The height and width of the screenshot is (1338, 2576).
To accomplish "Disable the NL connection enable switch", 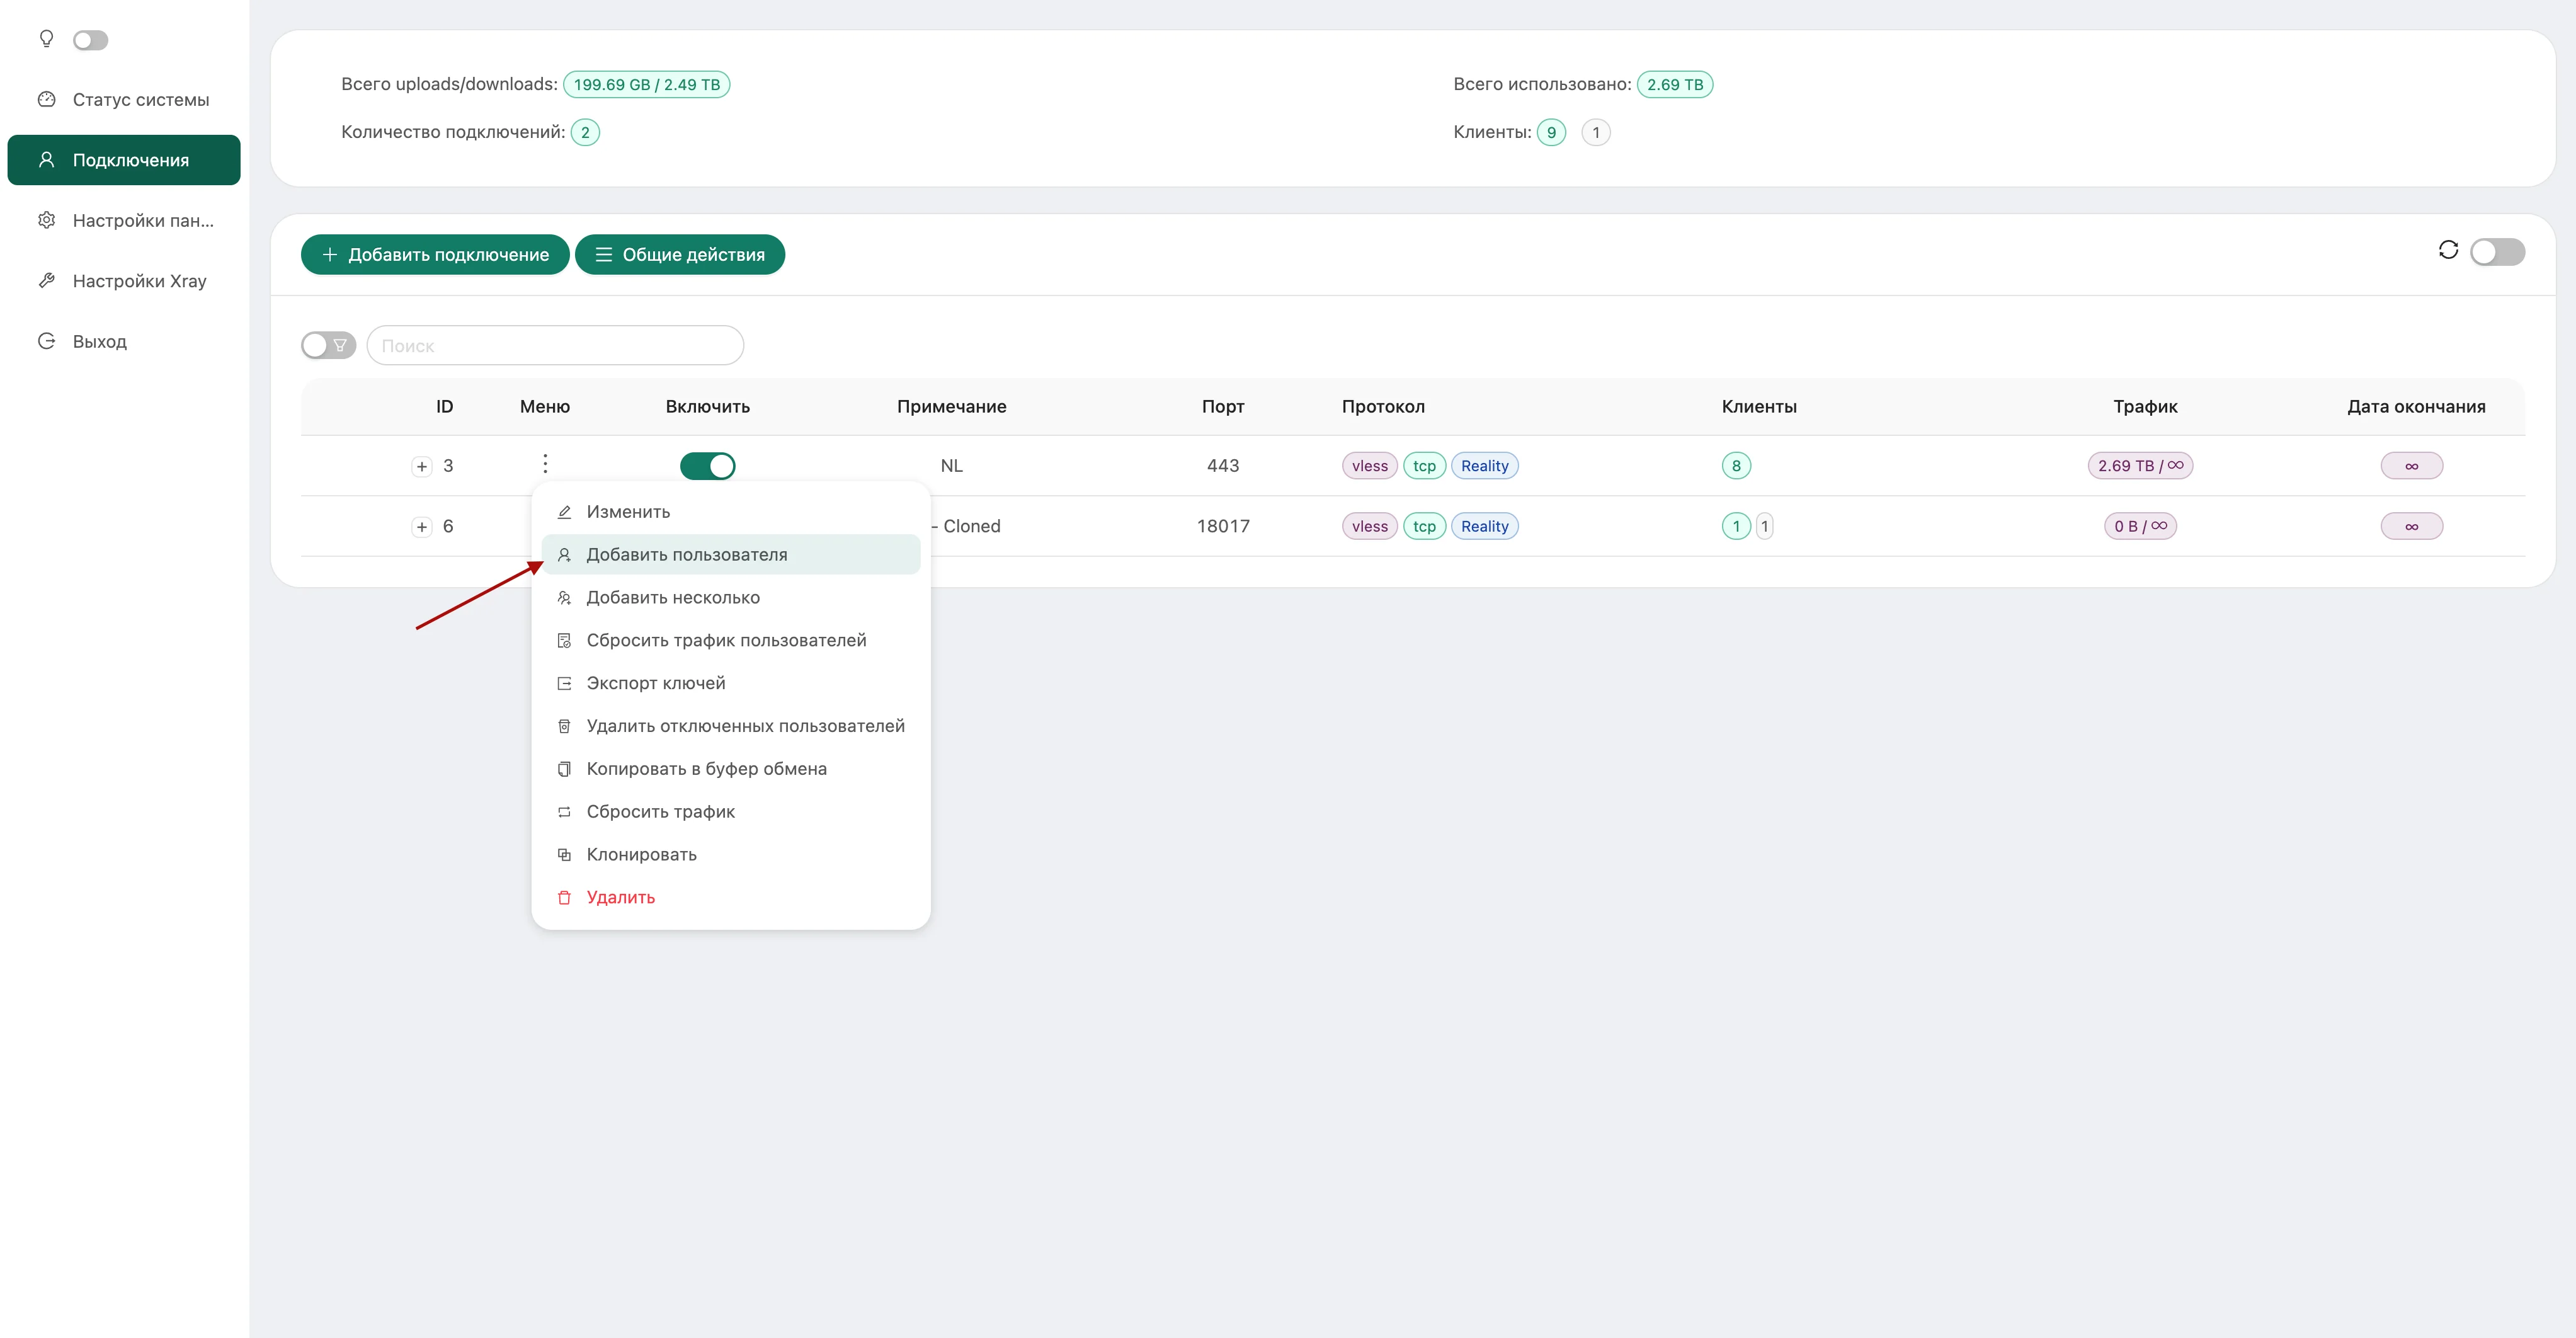I will point(707,466).
